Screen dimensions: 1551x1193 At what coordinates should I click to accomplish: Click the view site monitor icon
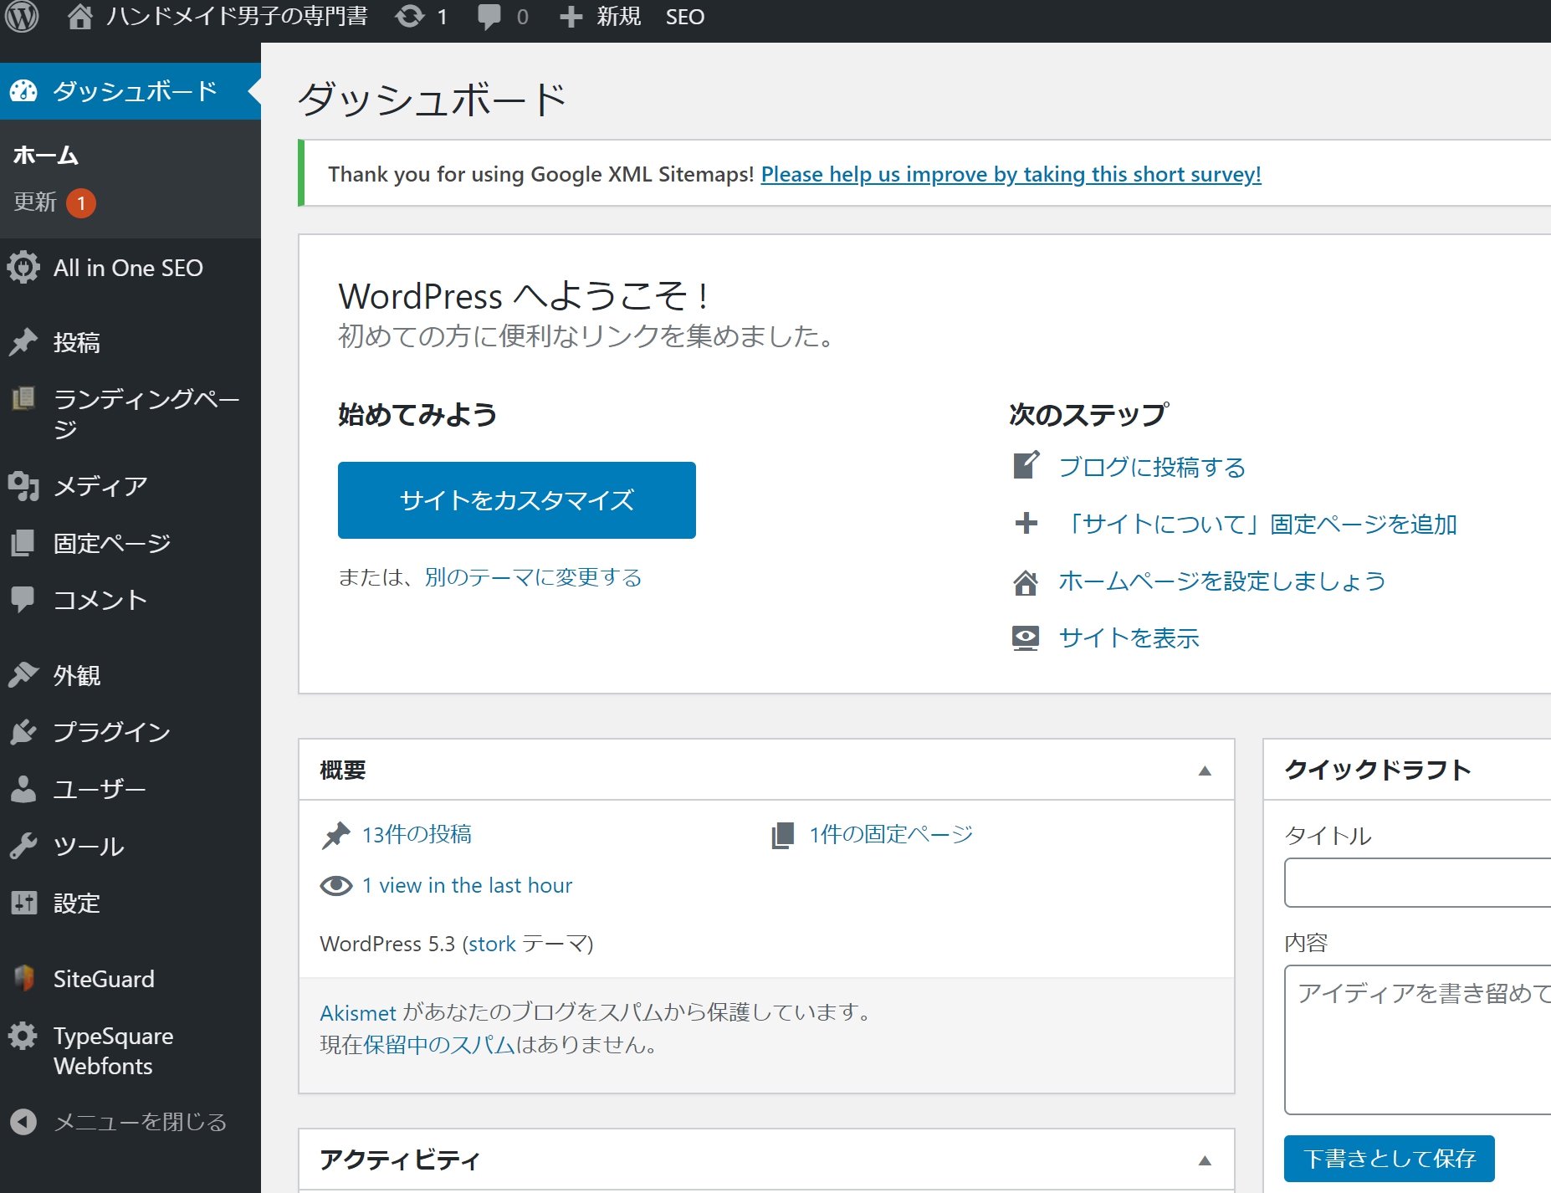point(1026,637)
